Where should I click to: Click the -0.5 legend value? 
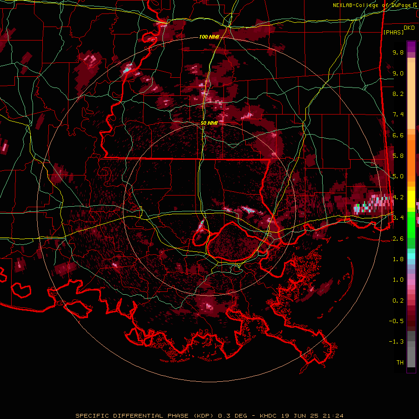tap(396, 321)
